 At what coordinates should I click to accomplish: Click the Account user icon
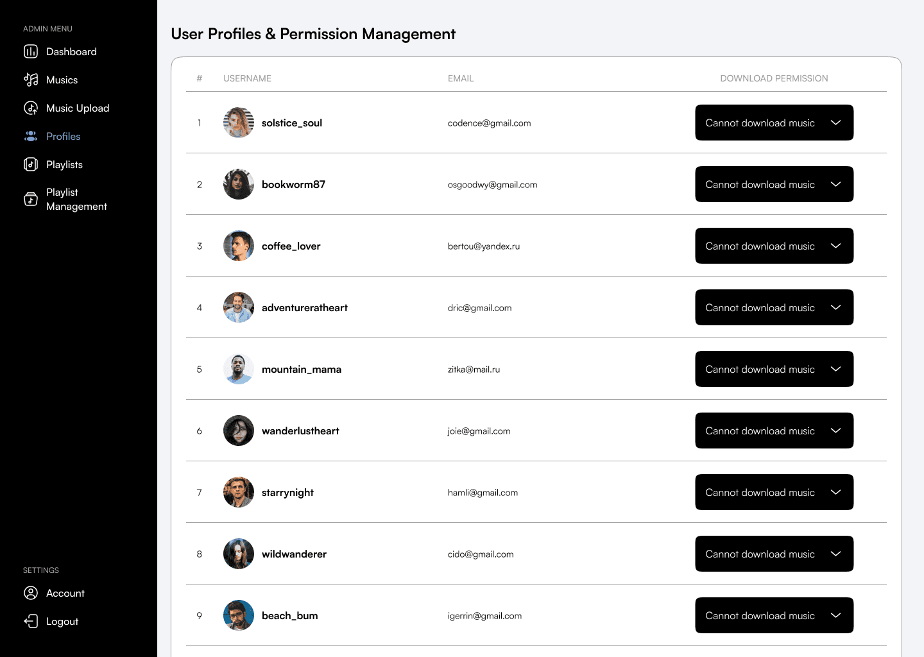point(31,593)
